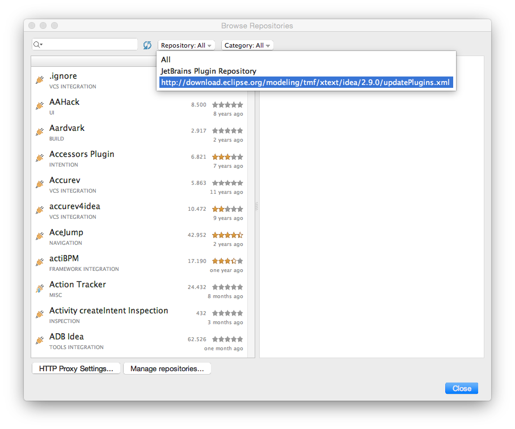Click the Close button
This screenshot has width=515, height=429.
click(461, 388)
